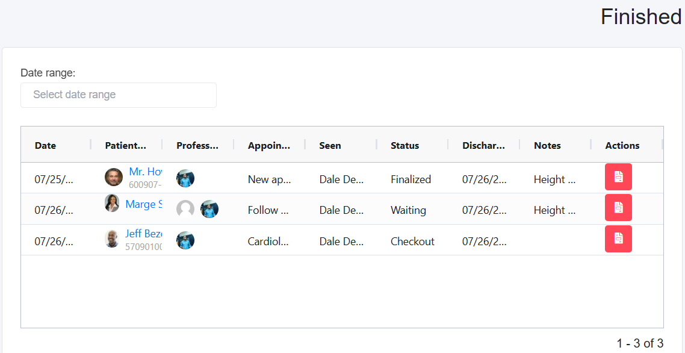The image size is (685, 353).
Task: Click Marge's patient avatar photo
Action: [112, 203]
